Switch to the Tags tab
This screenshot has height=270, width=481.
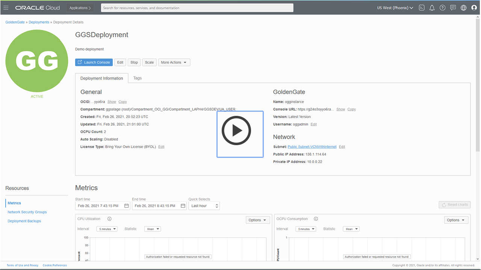point(138,78)
